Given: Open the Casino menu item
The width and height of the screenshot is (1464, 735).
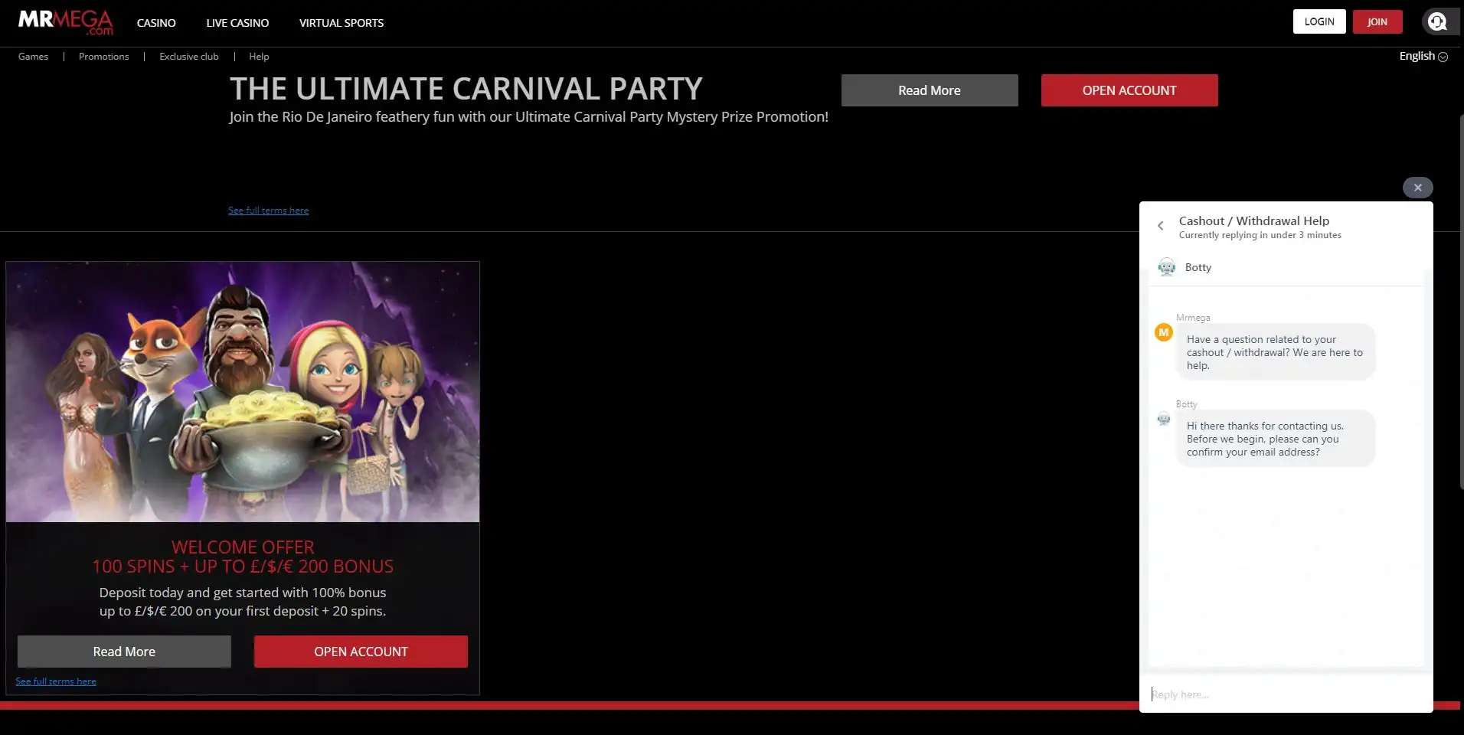Looking at the screenshot, I should 156,23.
